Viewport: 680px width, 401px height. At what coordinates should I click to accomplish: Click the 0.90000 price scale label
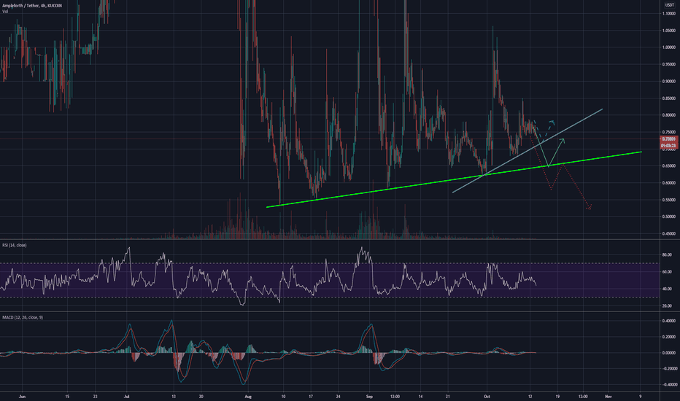[x=669, y=82]
